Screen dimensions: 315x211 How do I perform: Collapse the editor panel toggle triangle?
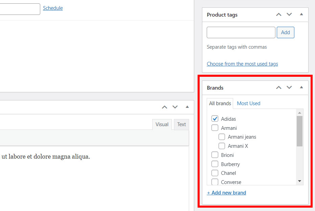coord(187,107)
